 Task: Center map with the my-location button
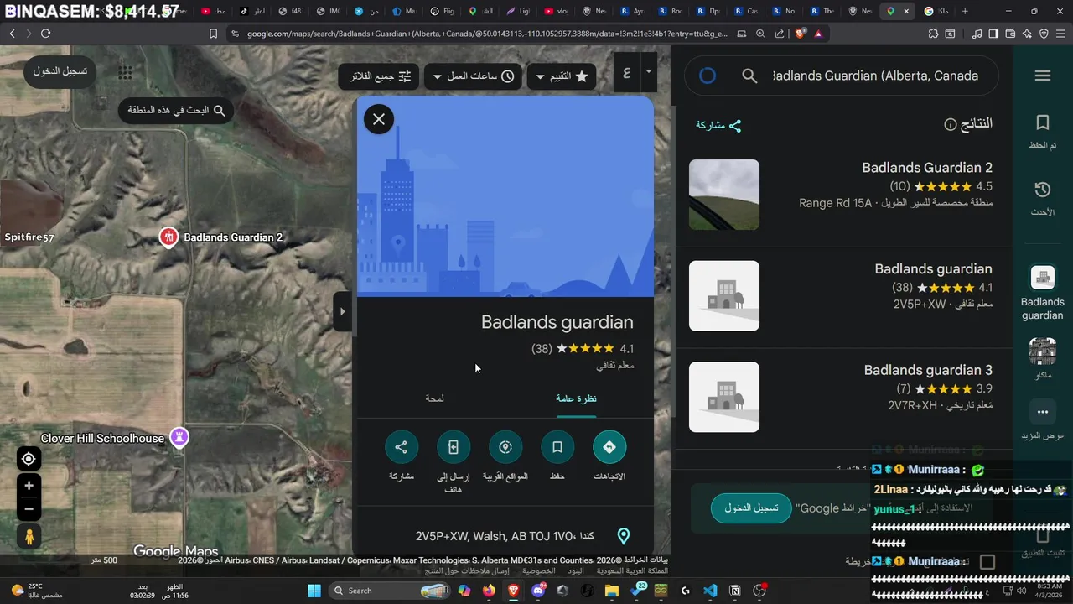tap(29, 459)
